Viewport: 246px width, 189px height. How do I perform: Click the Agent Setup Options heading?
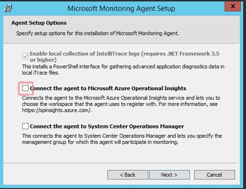39,23
